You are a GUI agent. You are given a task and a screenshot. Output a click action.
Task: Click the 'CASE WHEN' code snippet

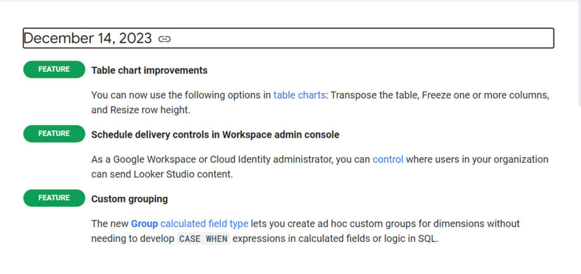pyautogui.click(x=204, y=239)
